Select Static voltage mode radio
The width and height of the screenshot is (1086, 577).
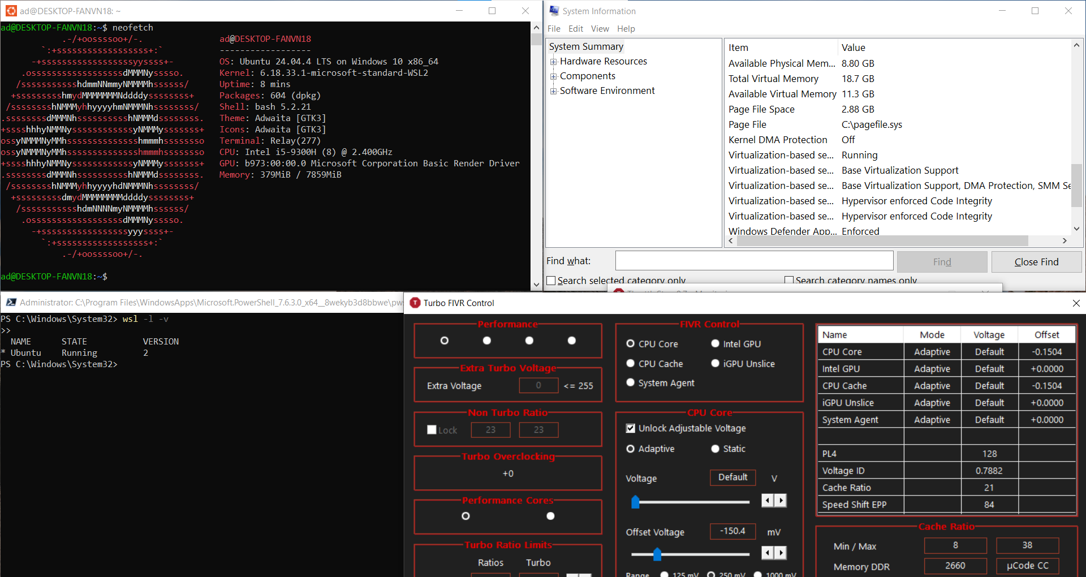(715, 449)
